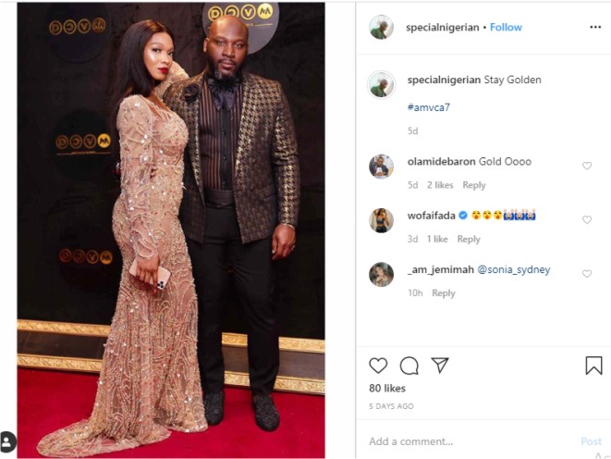Open the #amvca7 hashtag

[429, 107]
